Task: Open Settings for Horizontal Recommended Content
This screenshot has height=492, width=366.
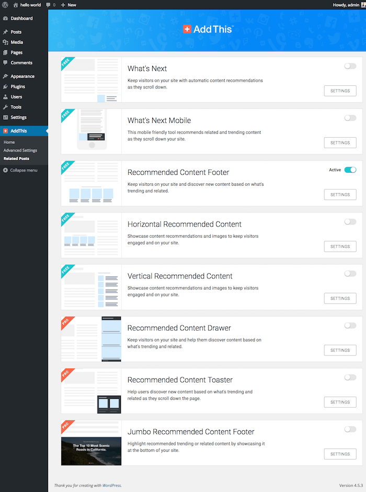Action: click(340, 247)
